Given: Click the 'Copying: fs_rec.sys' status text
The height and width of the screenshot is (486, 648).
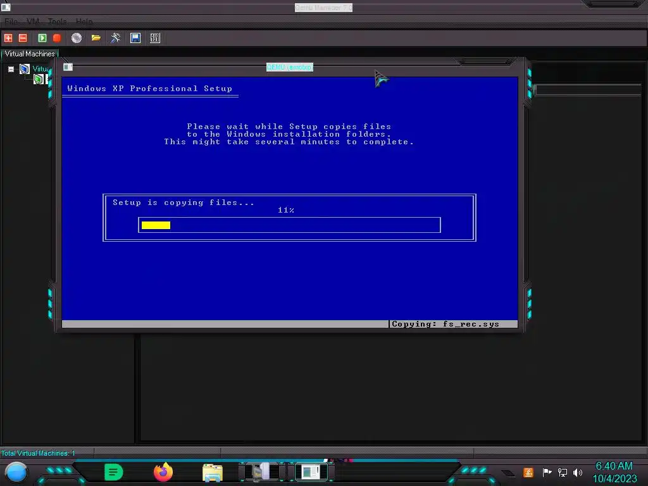Looking at the screenshot, I should 445,324.
